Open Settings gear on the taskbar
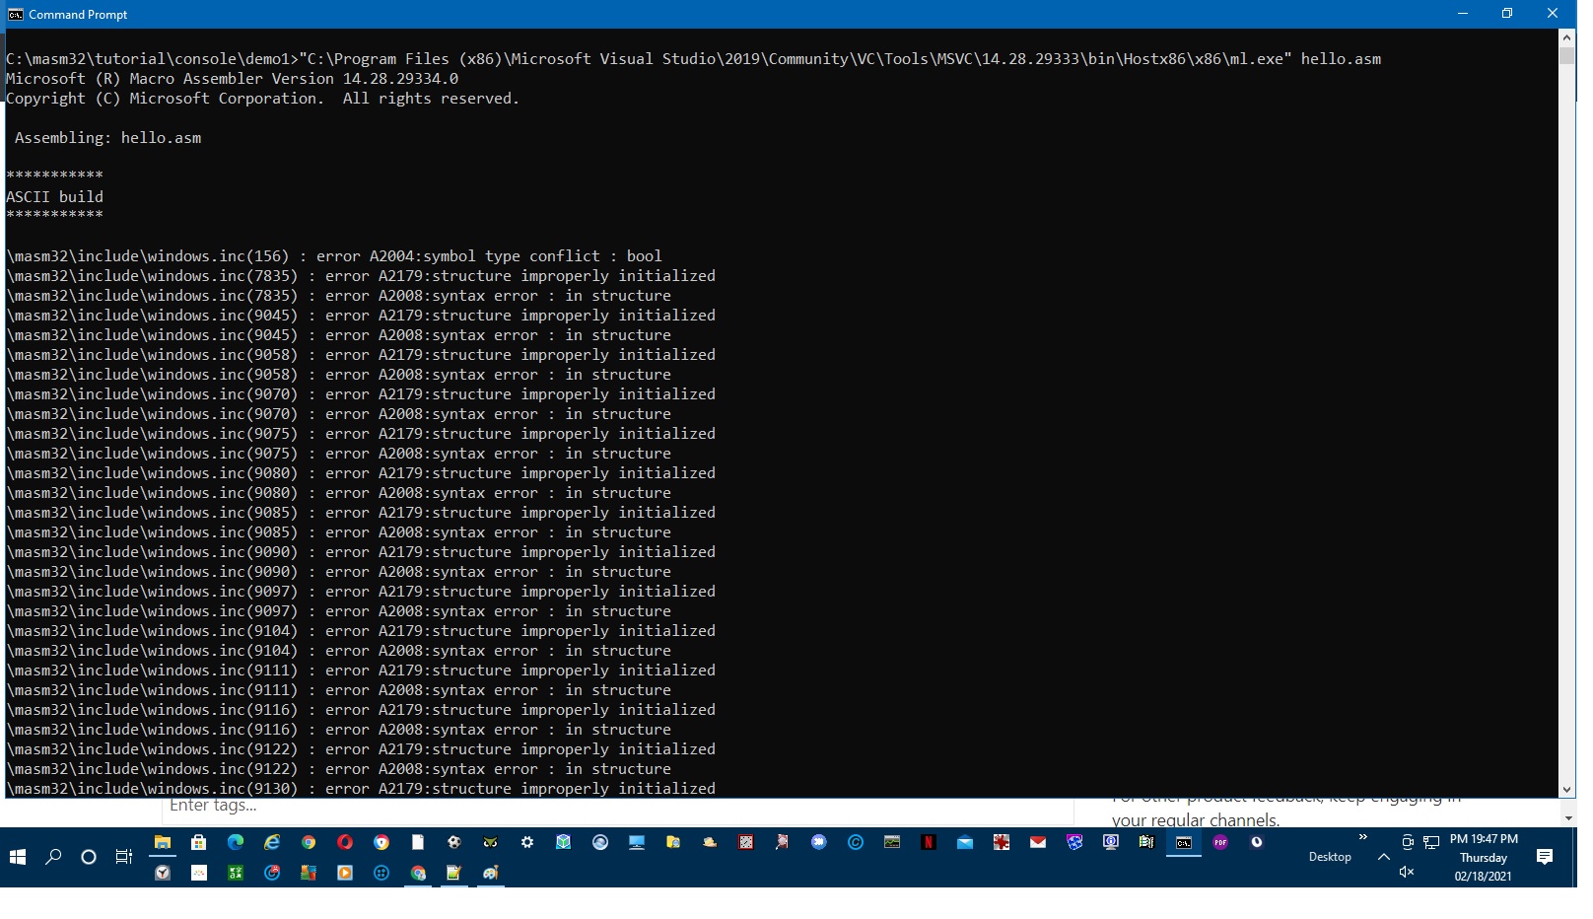The height and width of the screenshot is (919, 1593). point(527,842)
